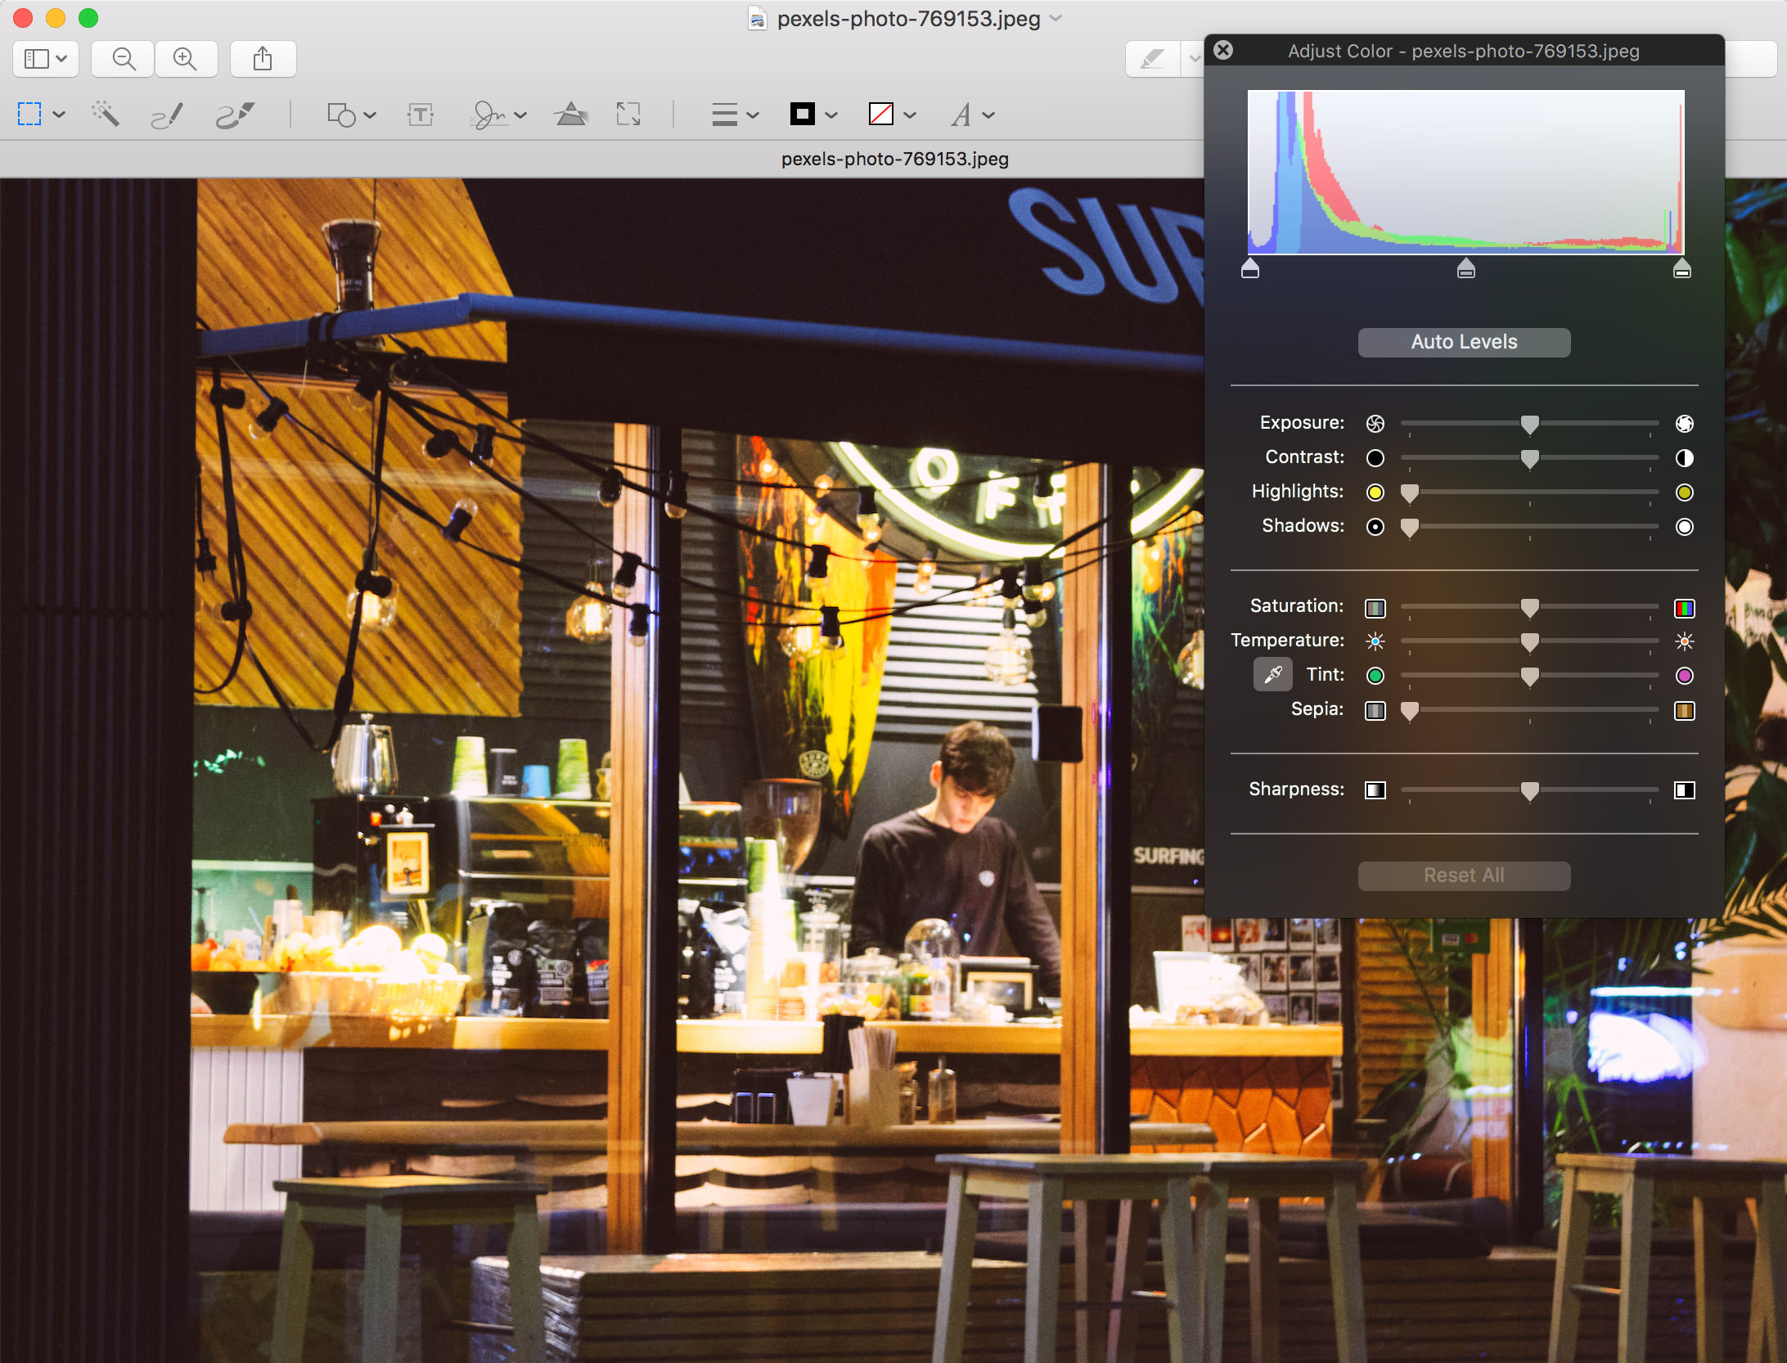Click the rectangular selection tool icon
The image size is (1787, 1363).
33,113
